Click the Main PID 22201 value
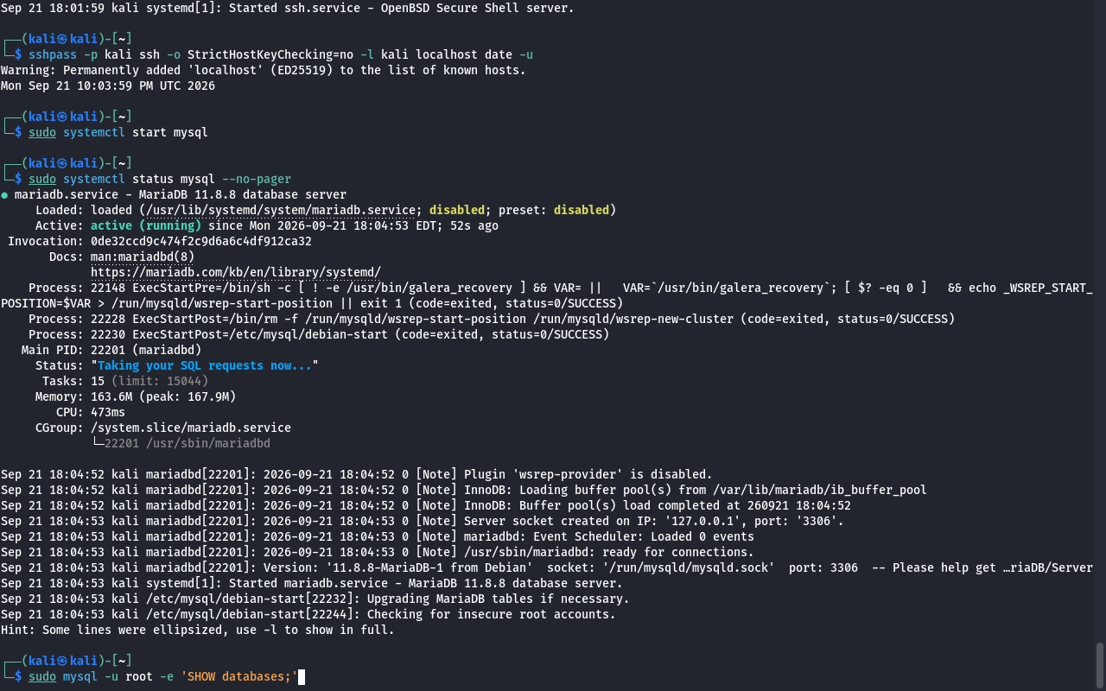 click(146, 350)
